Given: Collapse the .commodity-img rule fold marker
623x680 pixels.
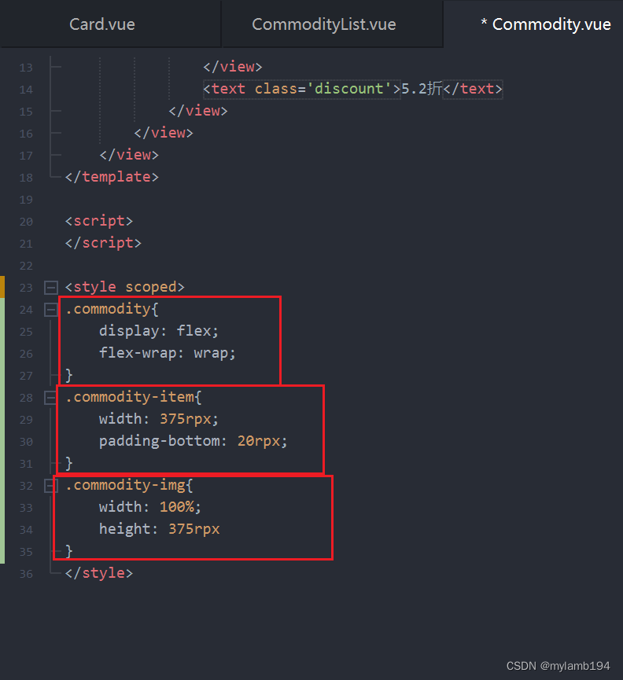Looking at the screenshot, I should tap(51, 485).
